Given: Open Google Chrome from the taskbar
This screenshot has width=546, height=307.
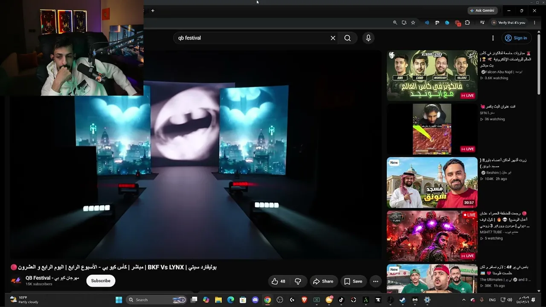Looking at the screenshot, I should click(267, 300).
